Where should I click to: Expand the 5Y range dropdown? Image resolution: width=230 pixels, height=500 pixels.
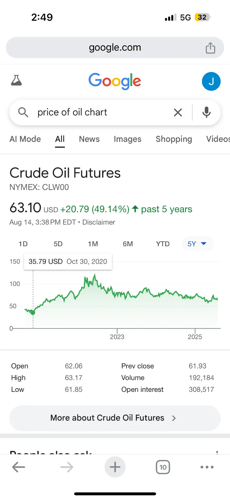point(197,244)
